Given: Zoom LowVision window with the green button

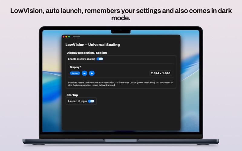Looking at the screenshot, I should (x=69, y=37).
